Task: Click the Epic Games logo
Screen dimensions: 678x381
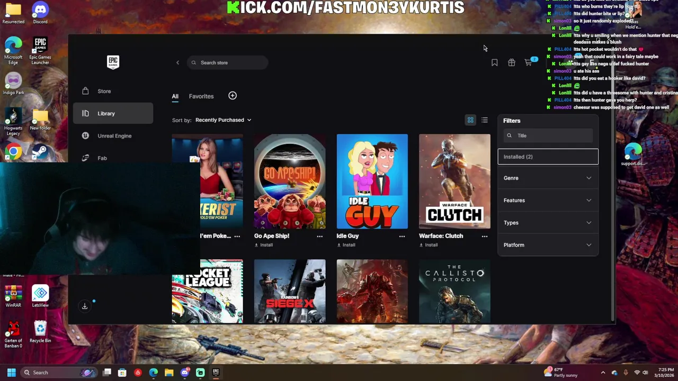Action: (x=113, y=62)
